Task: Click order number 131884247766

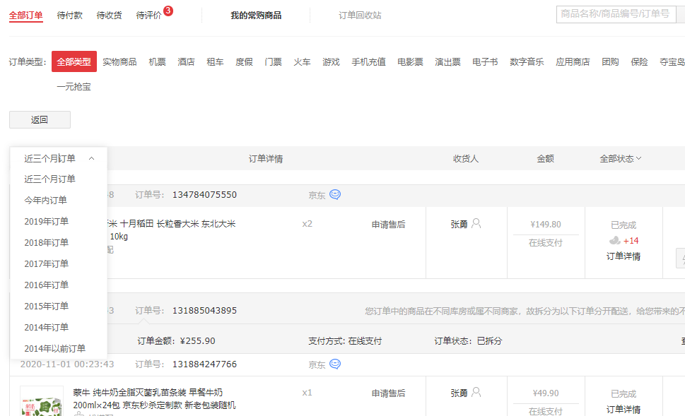Action: (204, 364)
